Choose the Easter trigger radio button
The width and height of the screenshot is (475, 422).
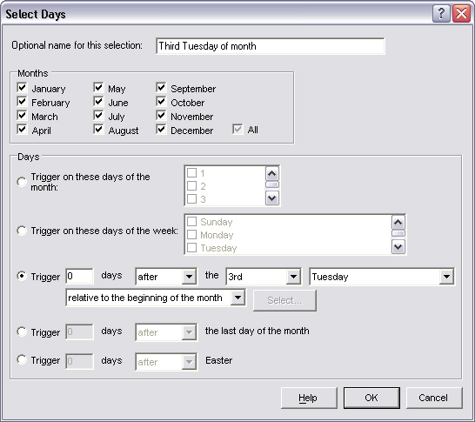pos(22,360)
